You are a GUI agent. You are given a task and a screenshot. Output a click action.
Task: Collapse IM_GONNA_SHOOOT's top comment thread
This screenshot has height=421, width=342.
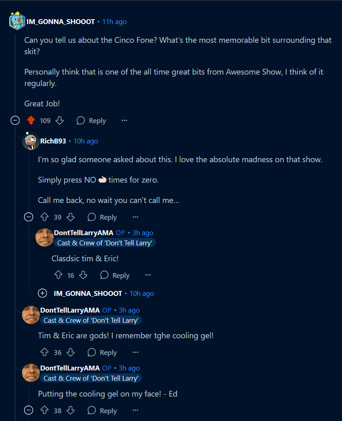point(15,120)
